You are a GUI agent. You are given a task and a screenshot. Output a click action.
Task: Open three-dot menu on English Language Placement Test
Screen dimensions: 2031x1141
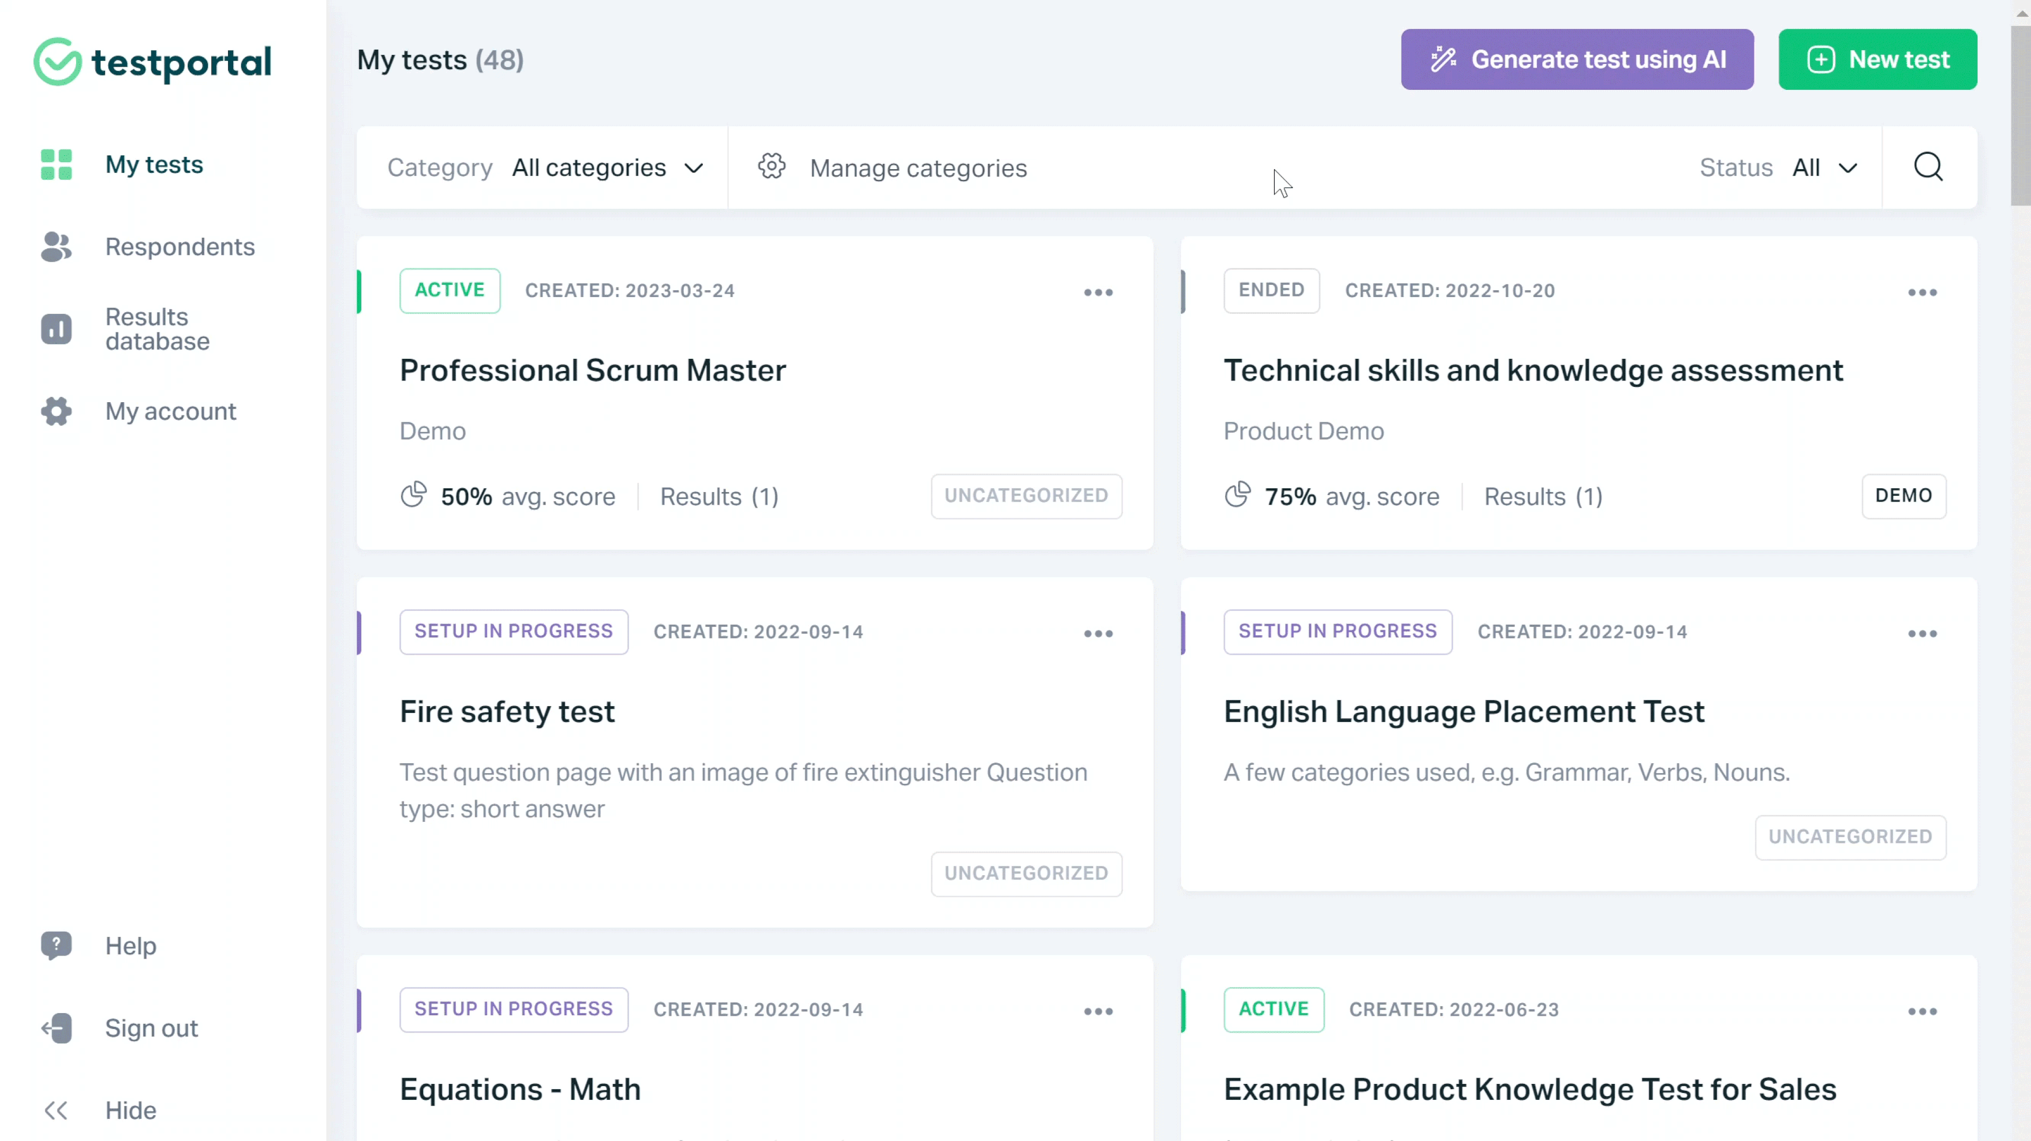coord(1922,634)
